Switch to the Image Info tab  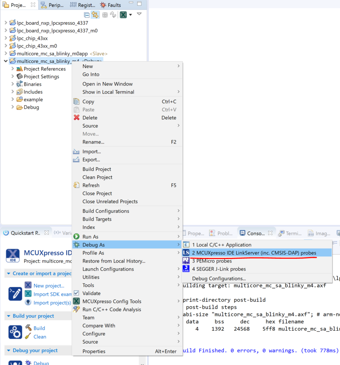(x=319, y=233)
